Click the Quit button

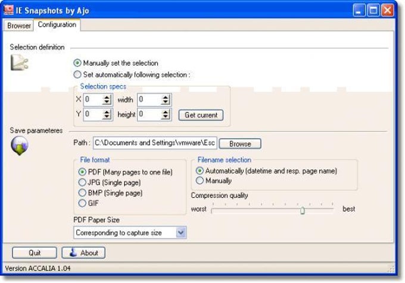35,253
